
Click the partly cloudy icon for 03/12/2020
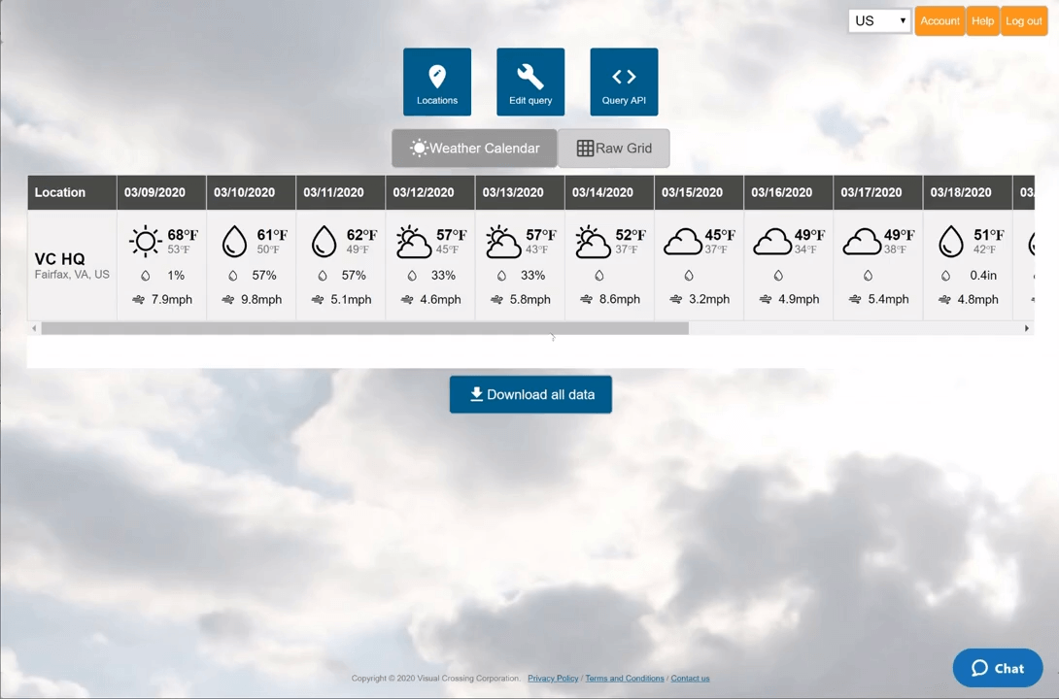413,242
